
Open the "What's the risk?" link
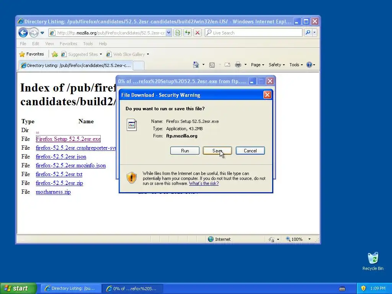coord(204,183)
